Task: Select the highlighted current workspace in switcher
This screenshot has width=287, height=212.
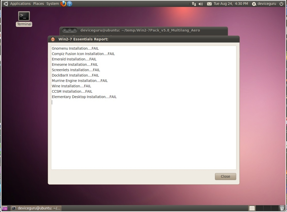Action: 252,208
